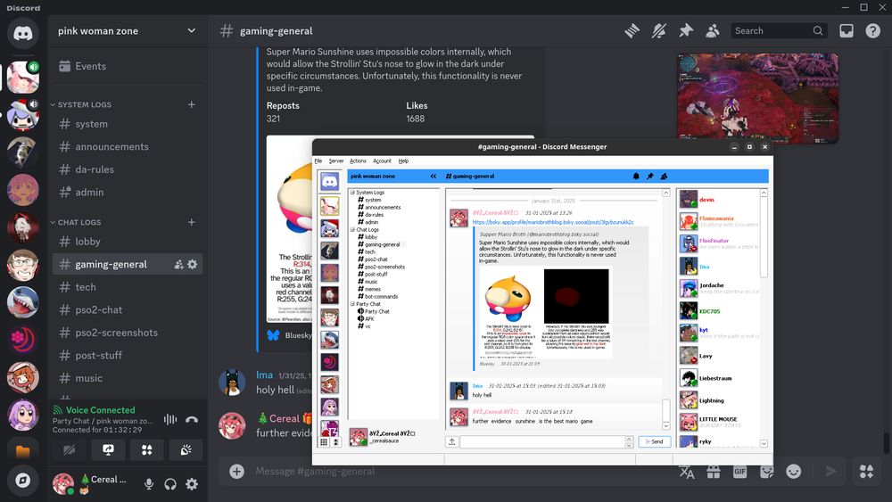
Task: Toggle deafen headphones in user panel
Action: (170, 484)
